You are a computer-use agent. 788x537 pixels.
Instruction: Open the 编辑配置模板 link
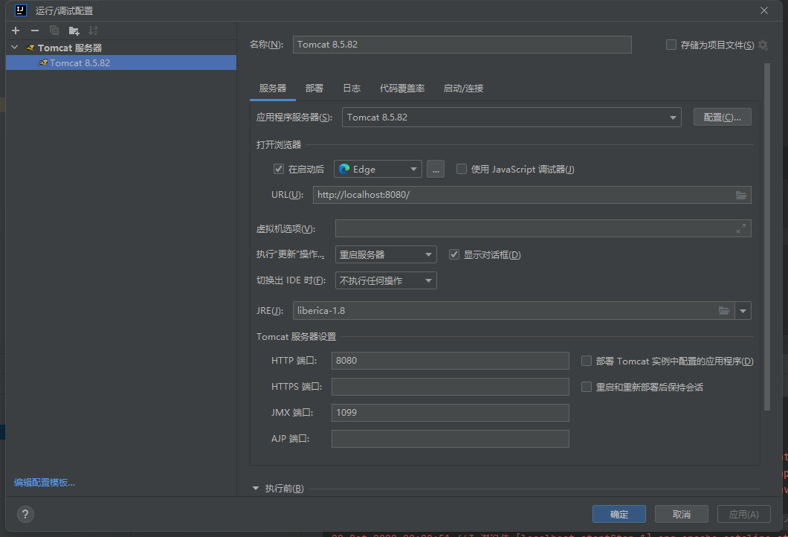click(x=45, y=483)
